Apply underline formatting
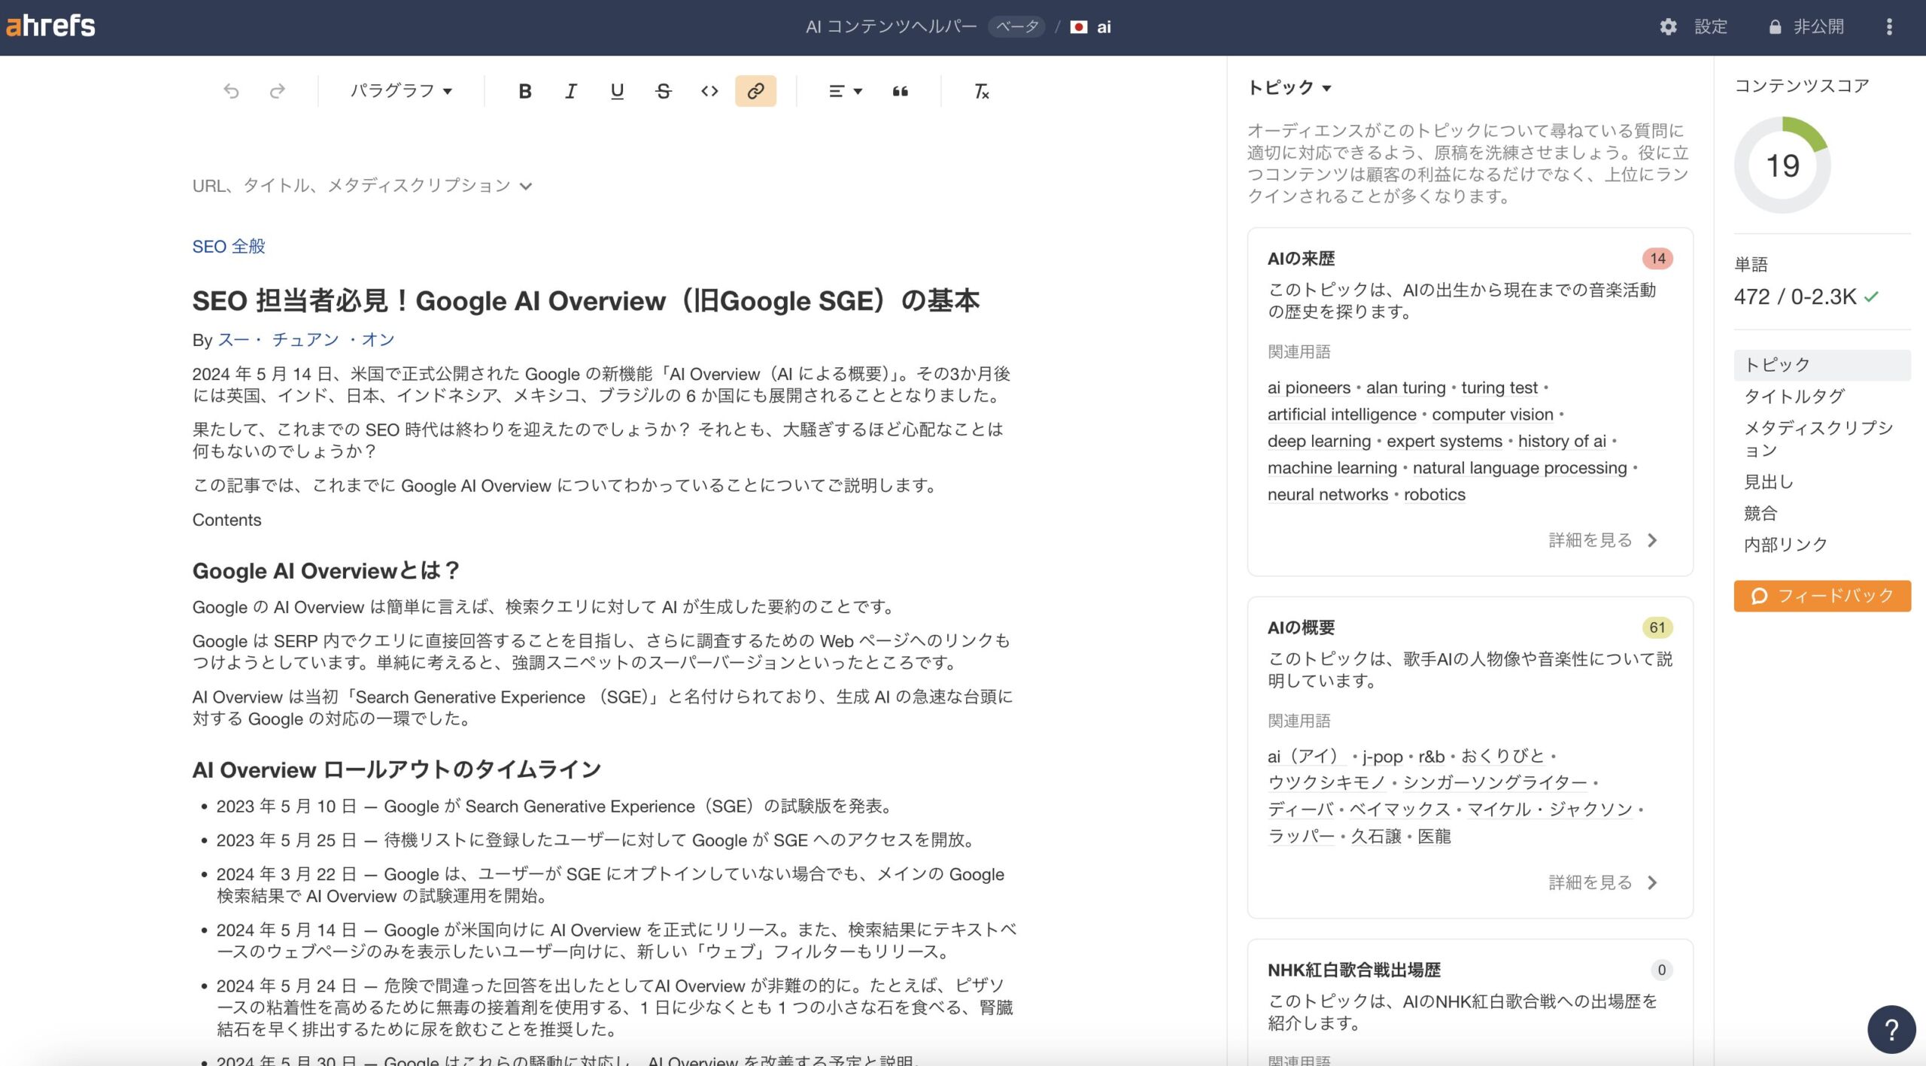This screenshot has width=1926, height=1066. click(x=617, y=91)
